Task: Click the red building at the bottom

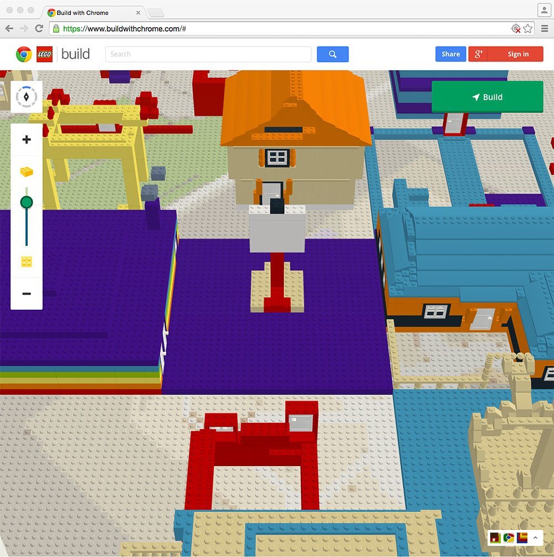Action: (x=253, y=454)
